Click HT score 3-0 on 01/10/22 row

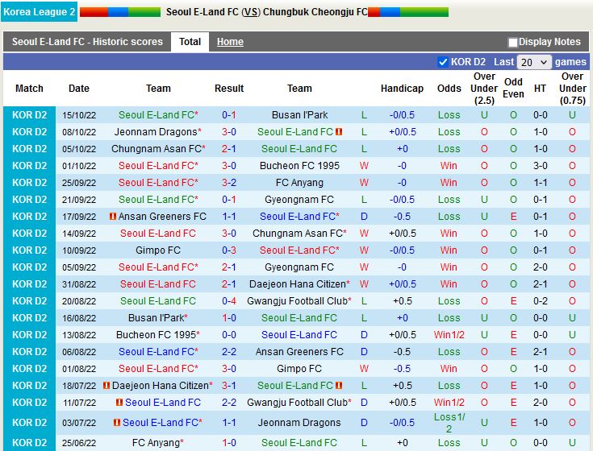[540, 166]
